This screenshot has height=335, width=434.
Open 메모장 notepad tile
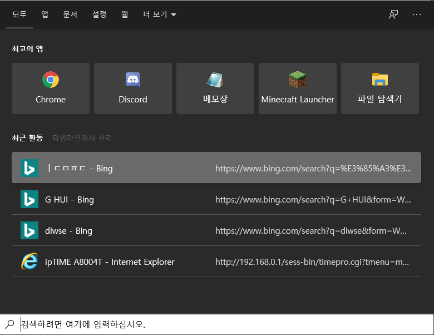tap(215, 88)
